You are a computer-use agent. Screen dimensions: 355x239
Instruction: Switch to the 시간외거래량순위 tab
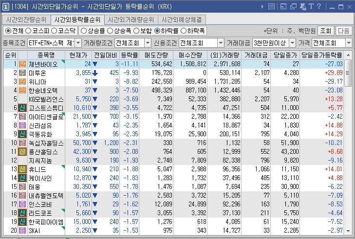coord(131,19)
